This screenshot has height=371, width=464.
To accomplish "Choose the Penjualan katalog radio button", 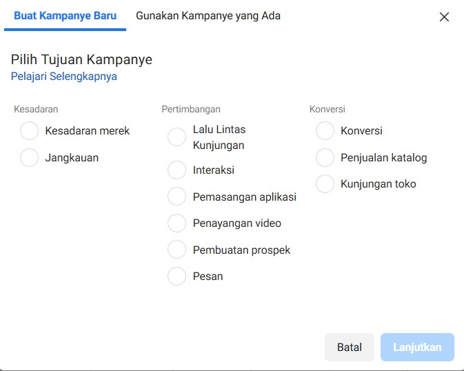I will coord(325,157).
